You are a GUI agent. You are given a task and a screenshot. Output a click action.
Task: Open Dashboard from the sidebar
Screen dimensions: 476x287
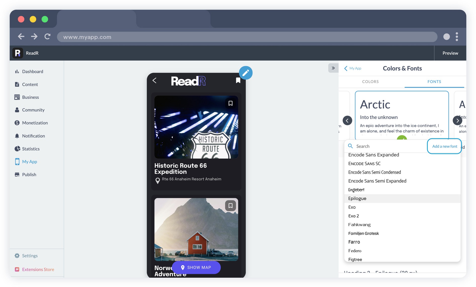pyautogui.click(x=32, y=71)
